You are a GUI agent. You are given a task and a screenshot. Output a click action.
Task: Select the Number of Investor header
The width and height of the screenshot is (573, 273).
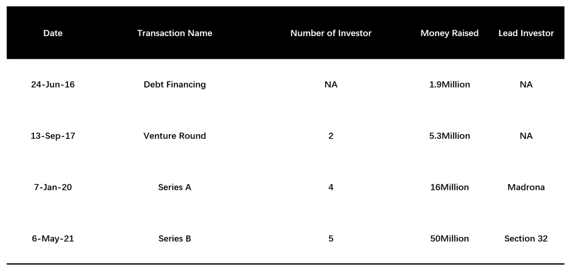[x=331, y=33]
